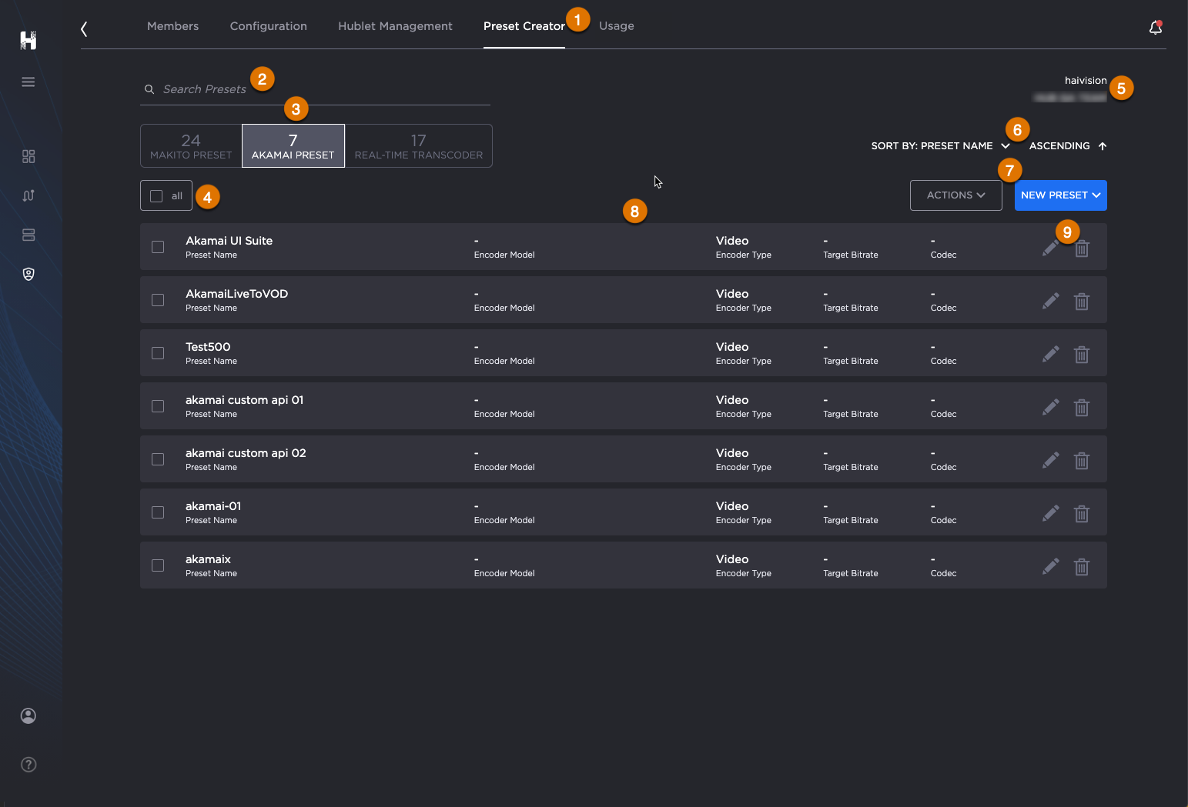Select the dashboard grid icon in sidebar

[28, 156]
